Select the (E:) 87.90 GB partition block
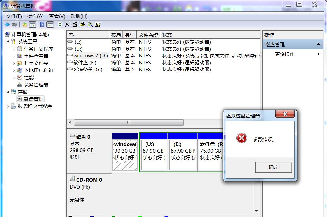This screenshot has width=327, height=217. [x=183, y=152]
